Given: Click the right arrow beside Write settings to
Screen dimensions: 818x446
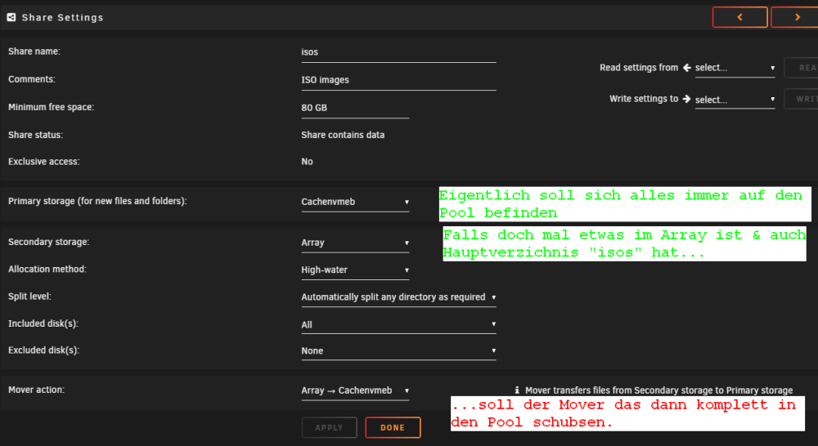Looking at the screenshot, I should [687, 99].
